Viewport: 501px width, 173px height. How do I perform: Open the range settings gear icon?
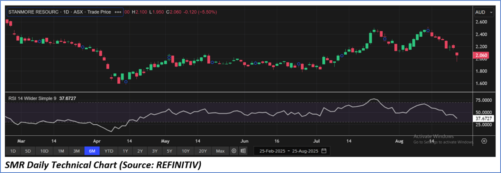click(x=234, y=151)
